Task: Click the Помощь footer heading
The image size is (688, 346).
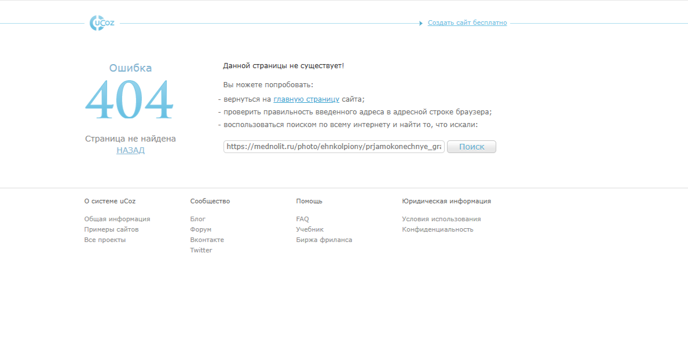Action: (x=309, y=201)
